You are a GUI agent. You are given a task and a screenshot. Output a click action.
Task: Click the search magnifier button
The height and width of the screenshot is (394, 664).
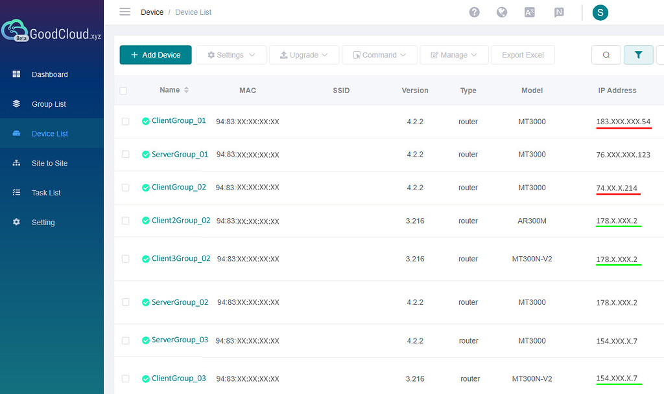[x=606, y=55]
